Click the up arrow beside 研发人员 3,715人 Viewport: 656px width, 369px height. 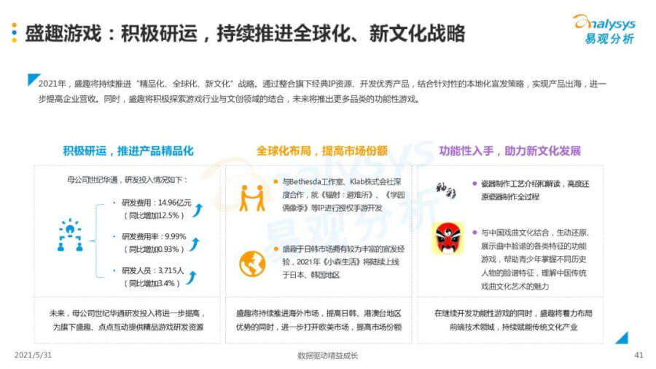(191, 278)
